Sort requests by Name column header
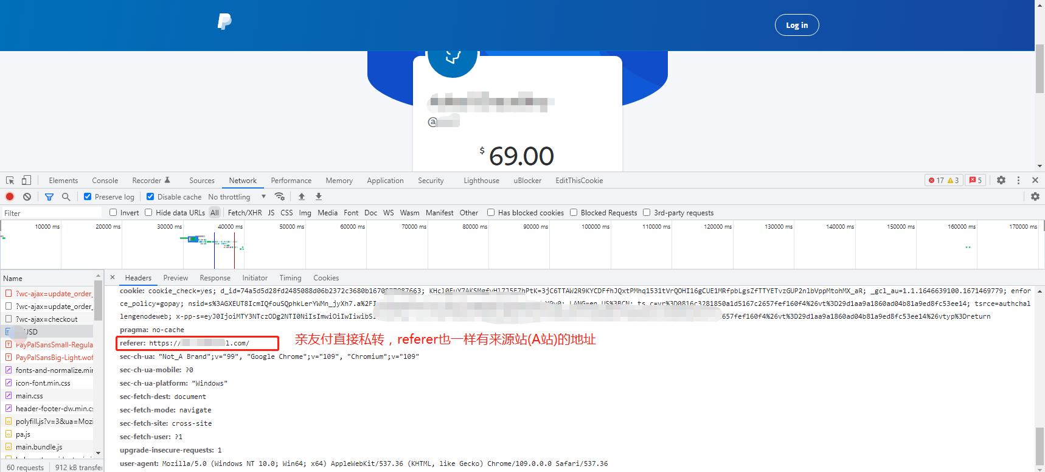1045x472 pixels. [47, 278]
